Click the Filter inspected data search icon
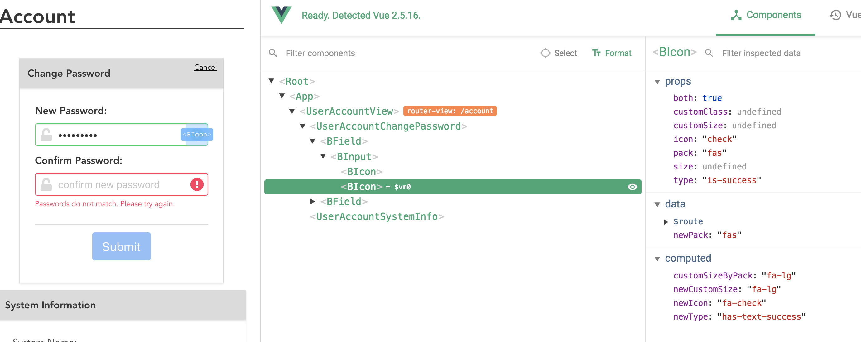Screen dimensions: 861x342 709,53
